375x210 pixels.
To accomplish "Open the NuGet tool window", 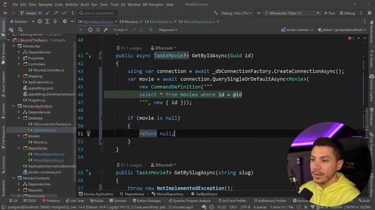I will (x=97, y=201).
